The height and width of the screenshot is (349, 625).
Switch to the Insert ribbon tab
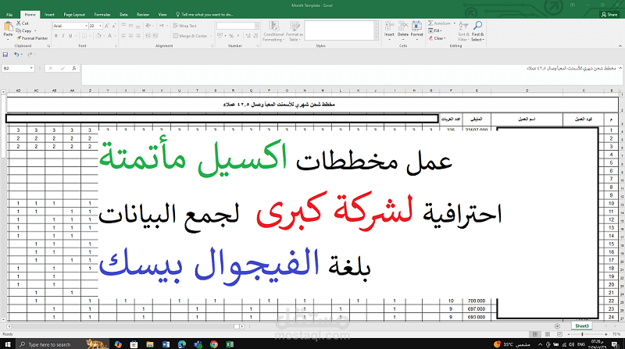coord(49,14)
